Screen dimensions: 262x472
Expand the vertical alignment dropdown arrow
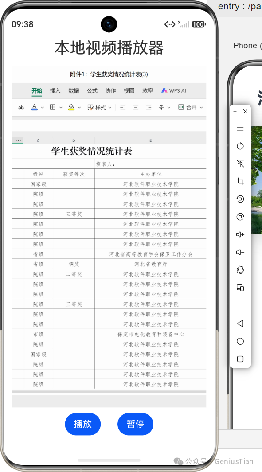pos(168,107)
